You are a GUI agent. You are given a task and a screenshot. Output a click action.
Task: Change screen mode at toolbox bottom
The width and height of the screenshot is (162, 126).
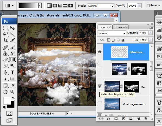click(x=10, y=120)
